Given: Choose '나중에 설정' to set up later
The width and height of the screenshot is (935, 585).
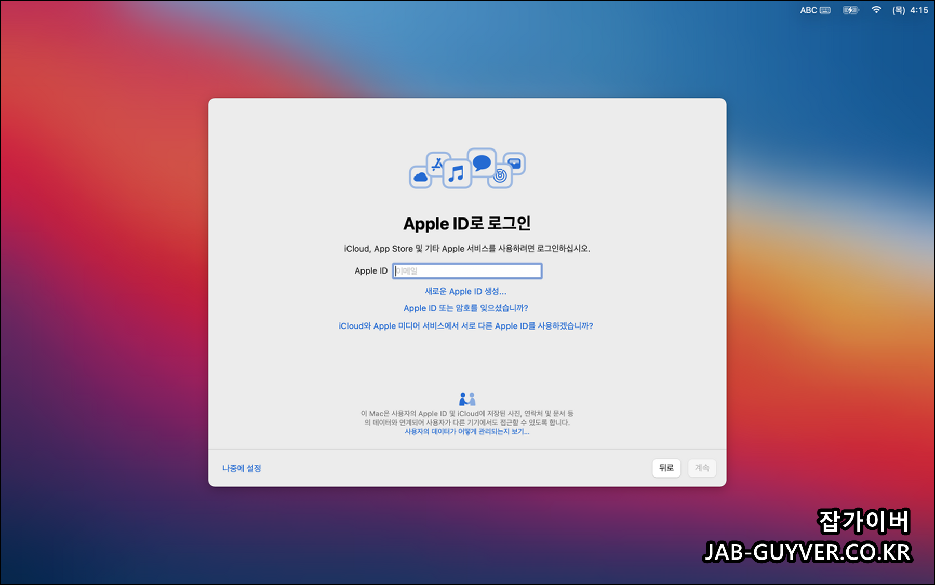Looking at the screenshot, I should pyautogui.click(x=242, y=468).
